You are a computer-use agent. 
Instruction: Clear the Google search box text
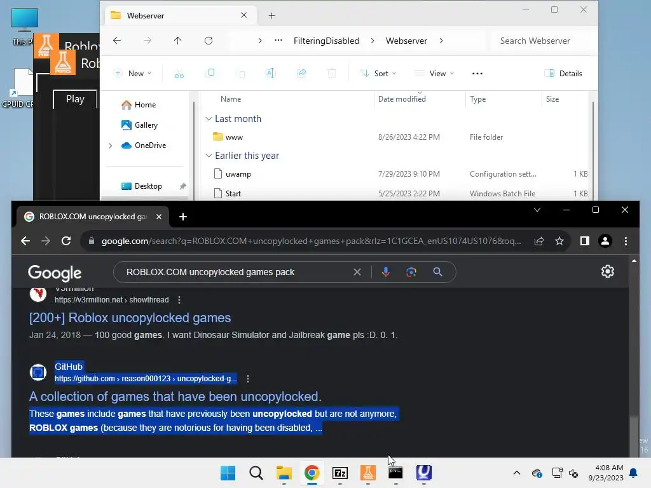tap(357, 272)
